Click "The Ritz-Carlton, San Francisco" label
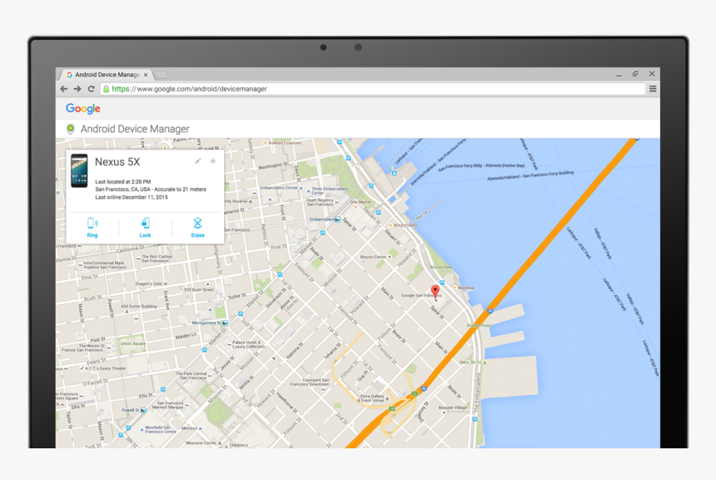 coord(157,258)
